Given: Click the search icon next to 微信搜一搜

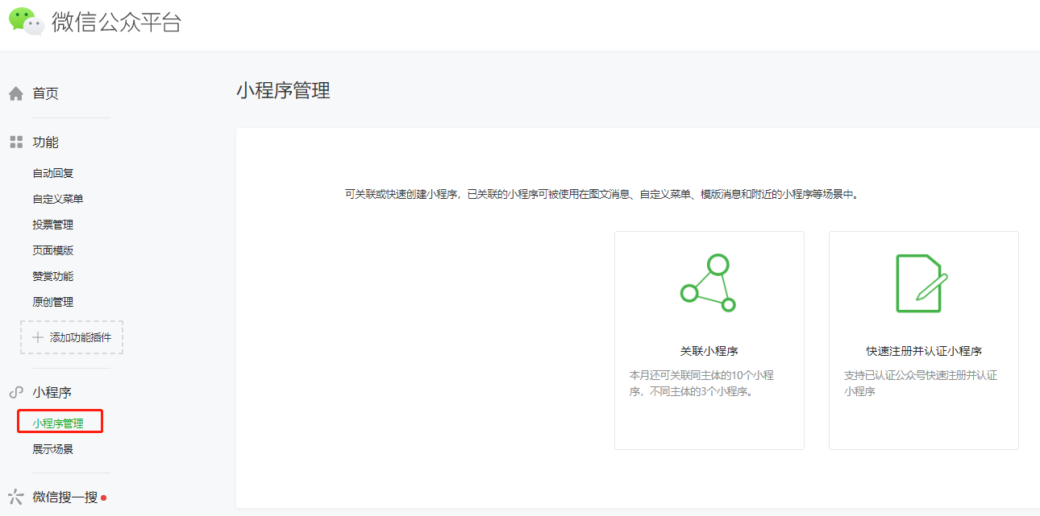Looking at the screenshot, I should [x=15, y=498].
